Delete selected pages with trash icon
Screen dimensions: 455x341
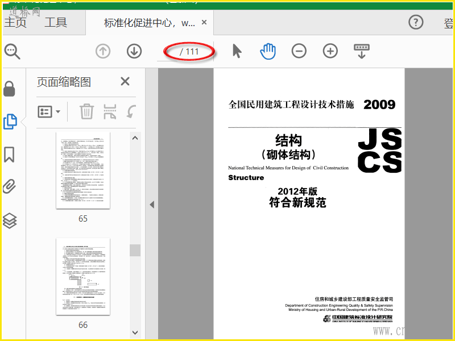[87, 111]
